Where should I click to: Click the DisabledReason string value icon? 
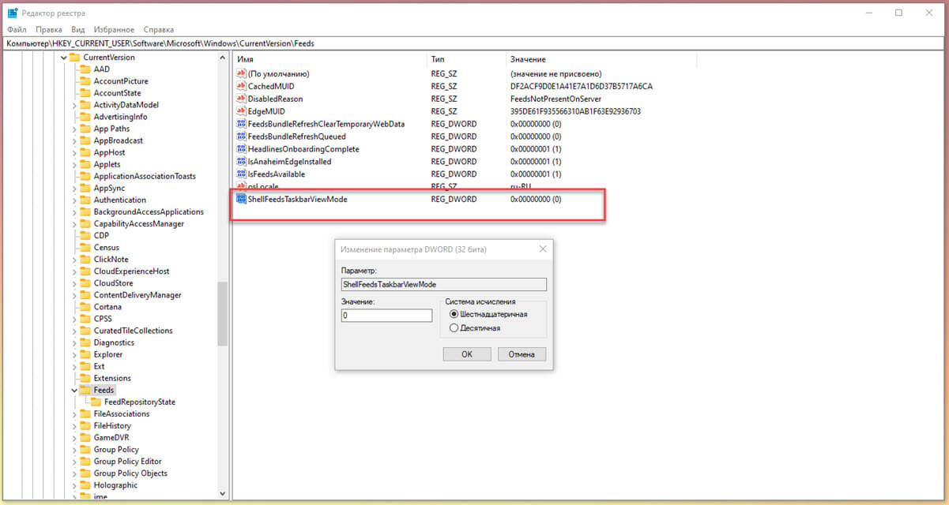pos(242,99)
